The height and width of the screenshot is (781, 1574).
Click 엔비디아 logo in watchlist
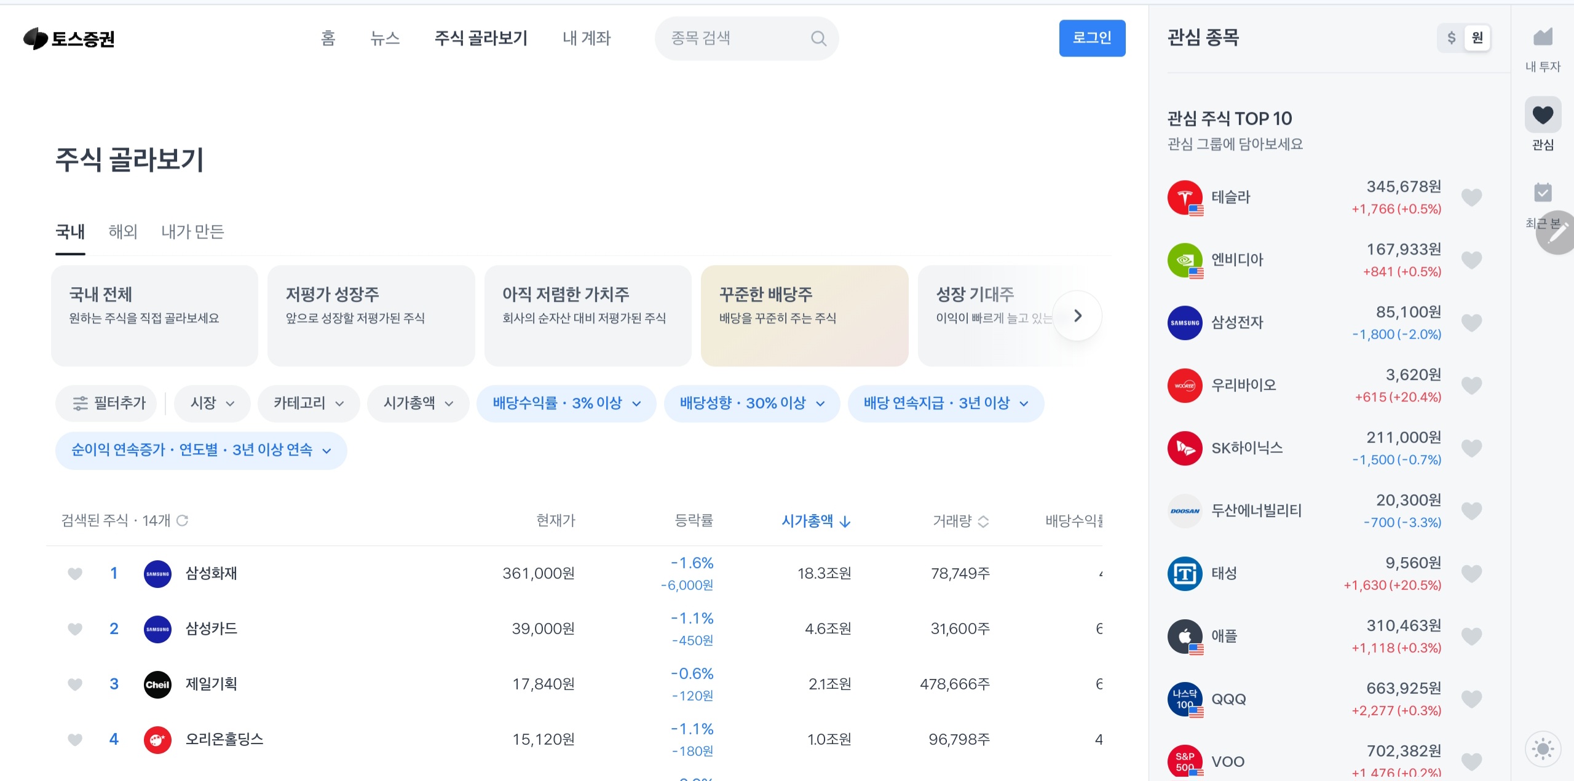(1185, 260)
